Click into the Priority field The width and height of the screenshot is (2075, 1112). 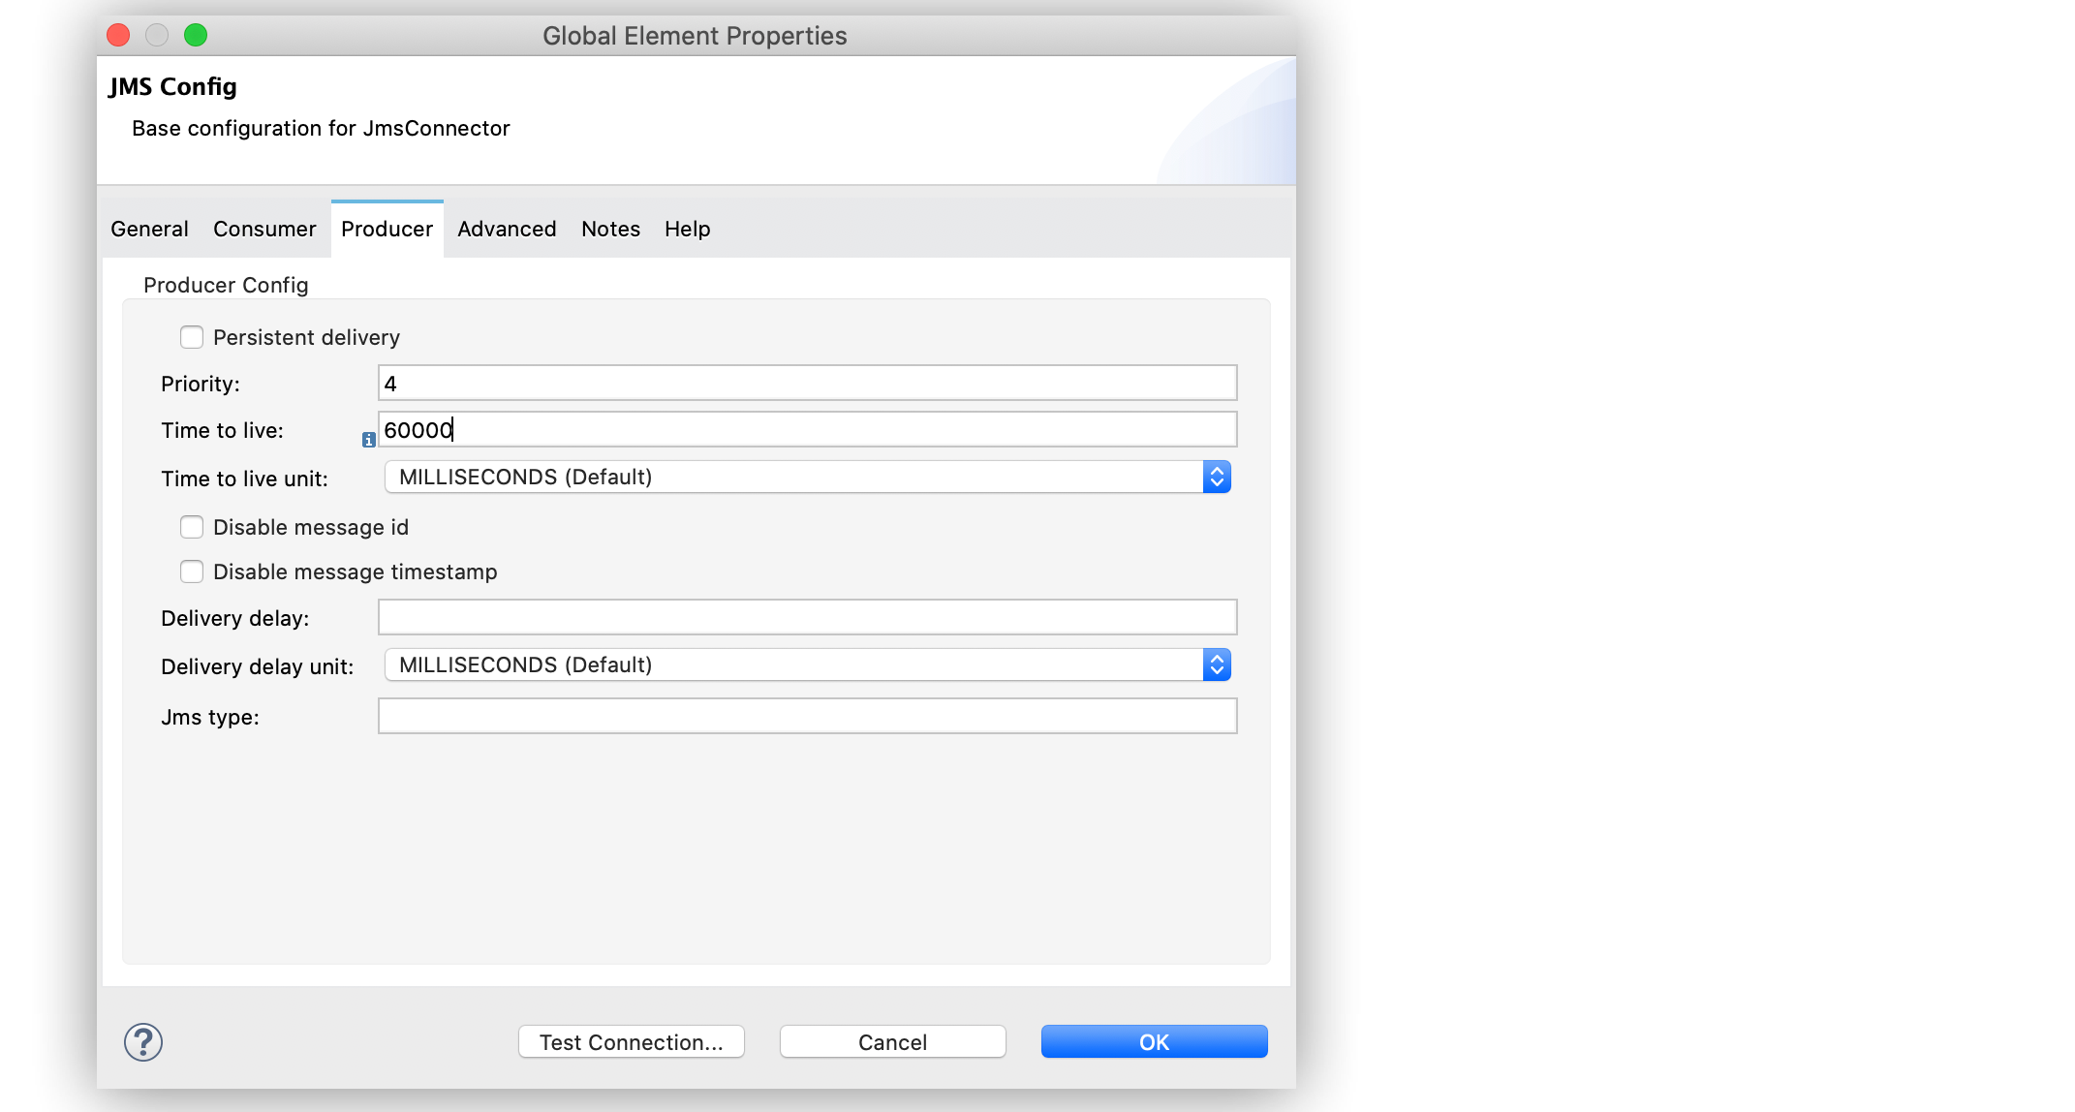point(807,384)
